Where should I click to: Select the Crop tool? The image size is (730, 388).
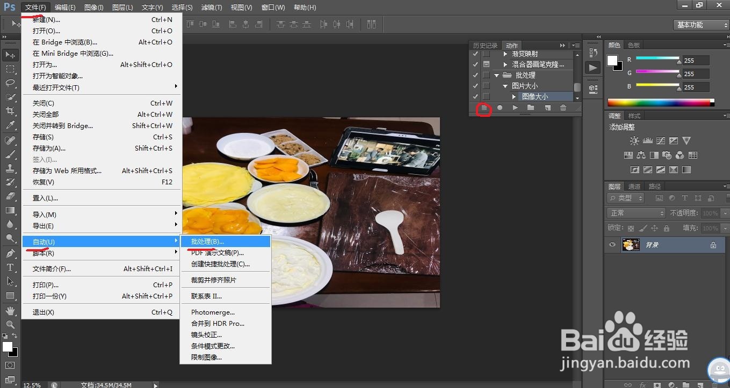tap(10, 111)
